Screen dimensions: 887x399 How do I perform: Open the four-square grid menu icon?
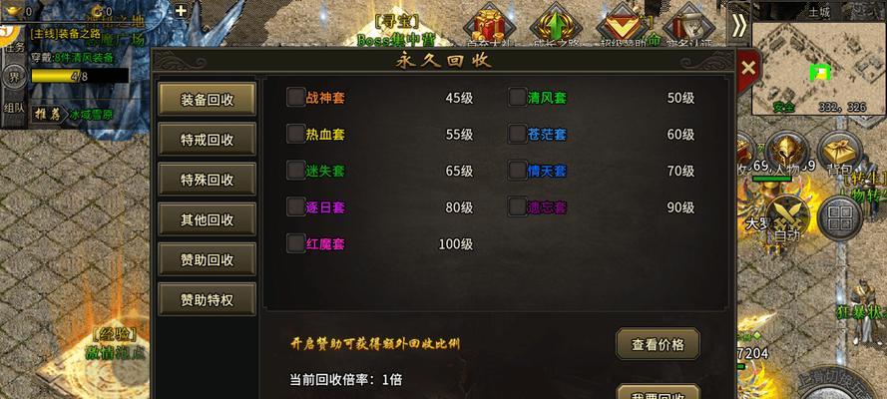coord(840,217)
